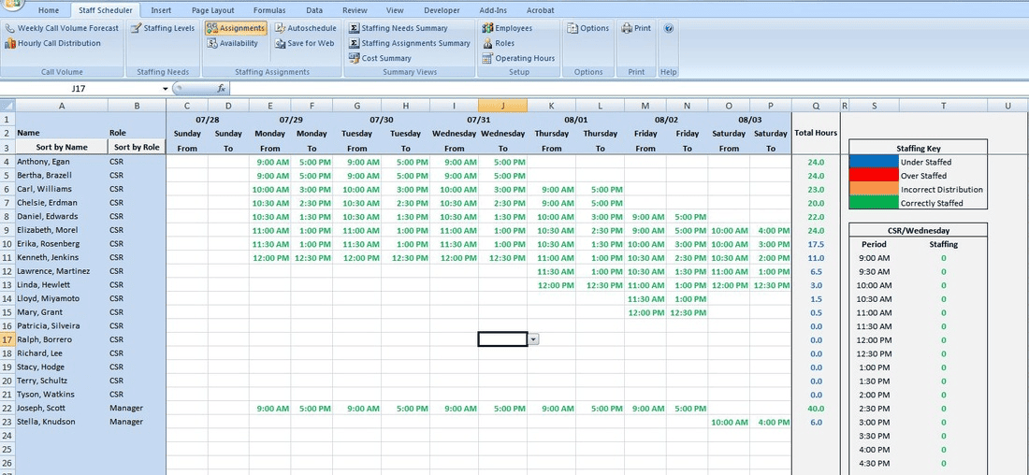The width and height of the screenshot is (1029, 475).
Task: Open Weekly Call Volume Forecast
Action: [x=62, y=28]
